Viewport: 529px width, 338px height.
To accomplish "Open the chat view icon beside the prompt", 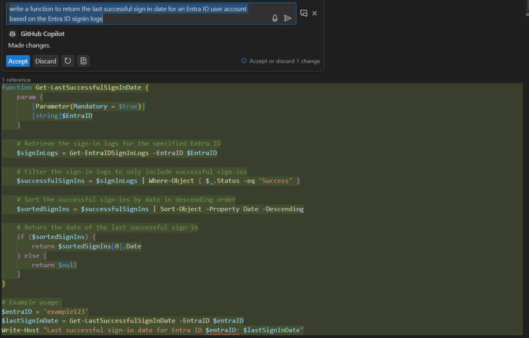I will [x=304, y=13].
